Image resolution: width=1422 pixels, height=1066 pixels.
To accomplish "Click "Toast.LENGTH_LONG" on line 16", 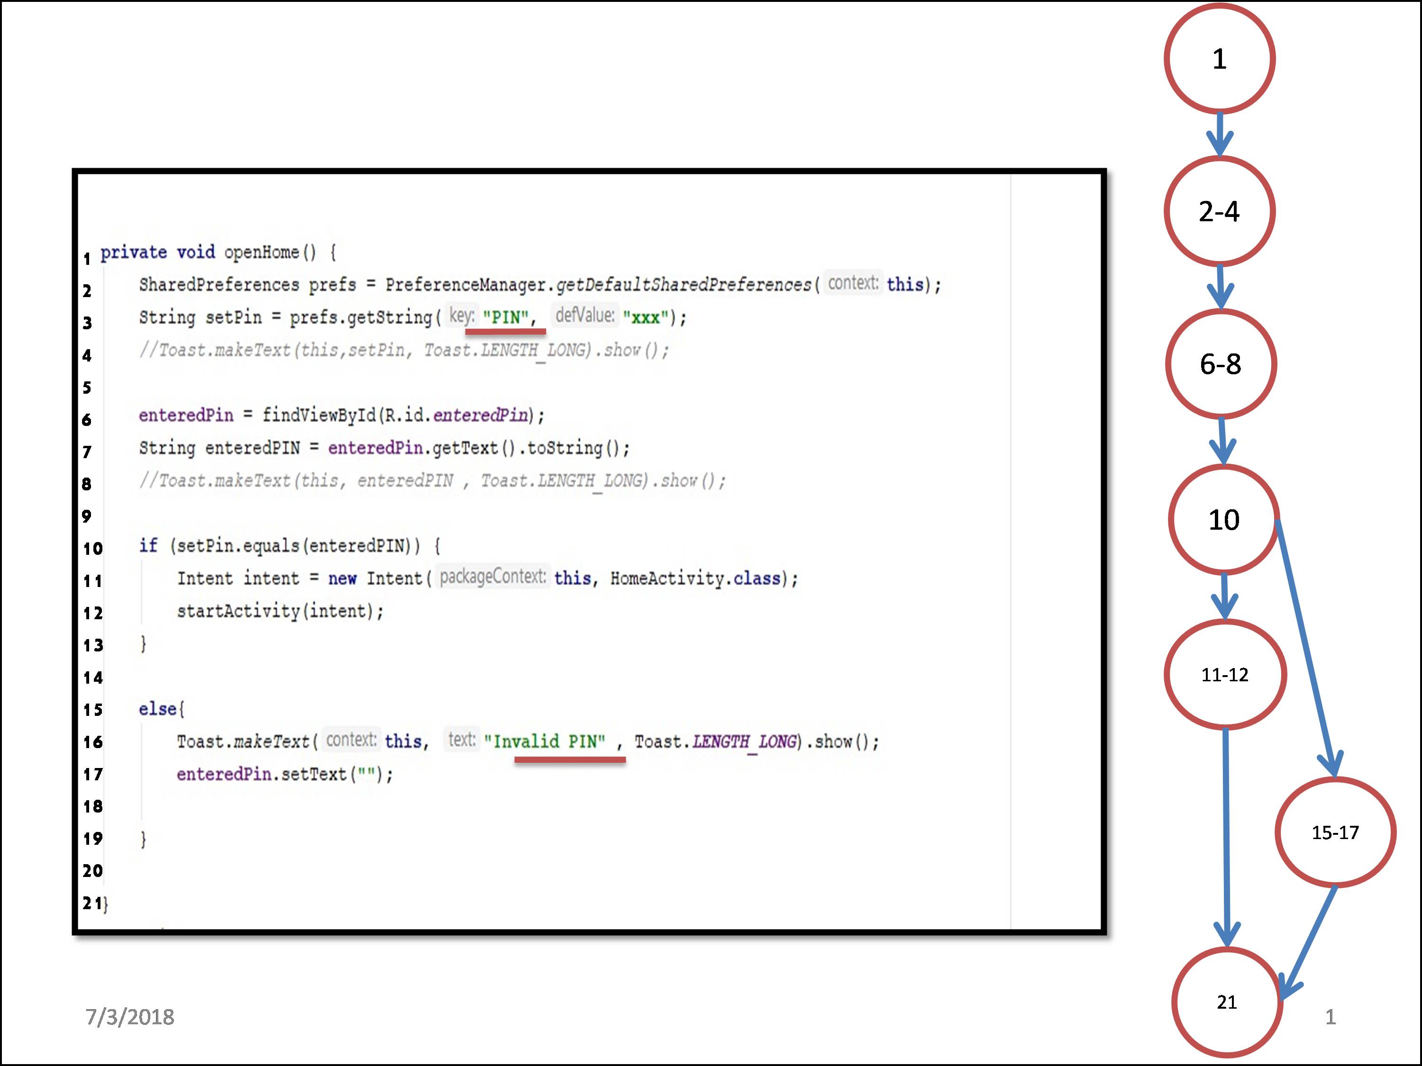I will [x=715, y=742].
